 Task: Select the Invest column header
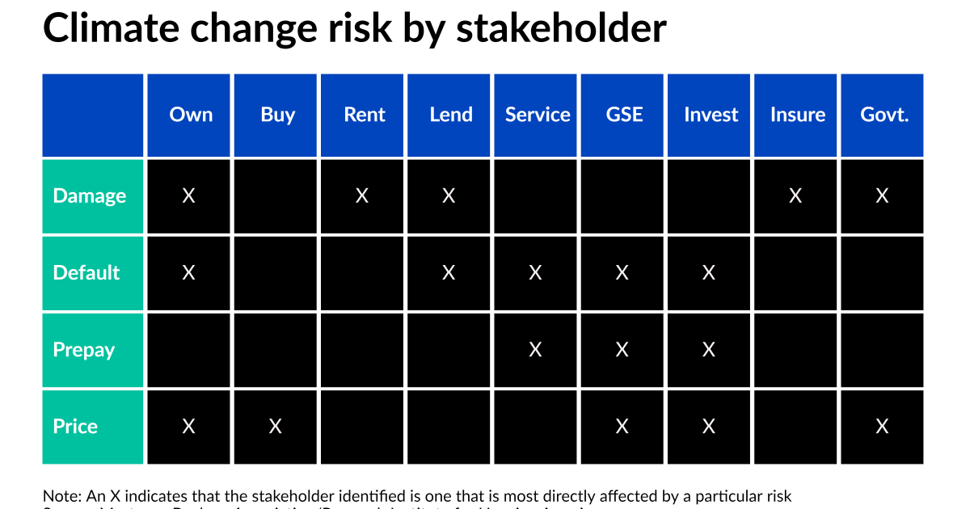(711, 115)
